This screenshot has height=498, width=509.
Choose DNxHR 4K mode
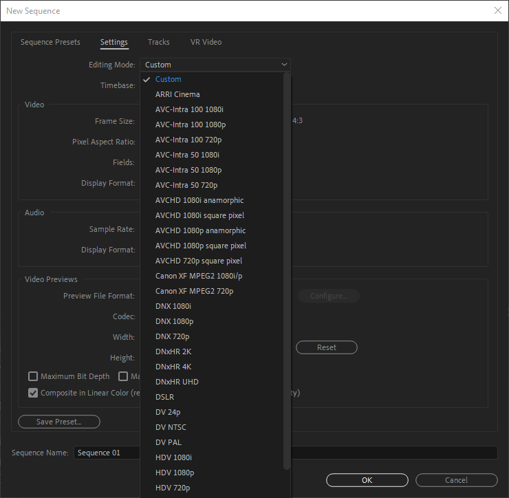coord(212,367)
